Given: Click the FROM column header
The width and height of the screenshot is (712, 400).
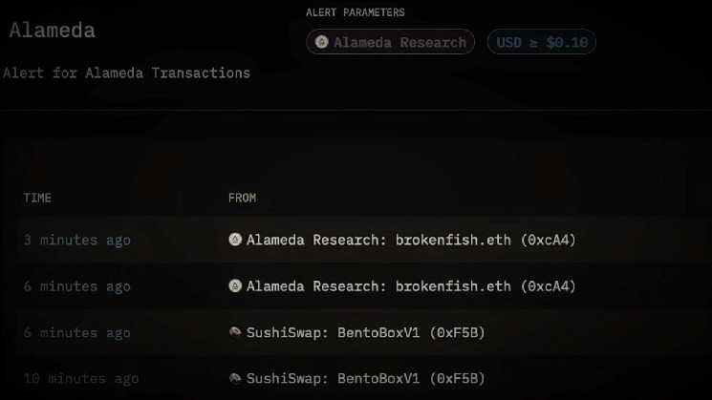Looking at the screenshot, I should click(x=242, y=198).
